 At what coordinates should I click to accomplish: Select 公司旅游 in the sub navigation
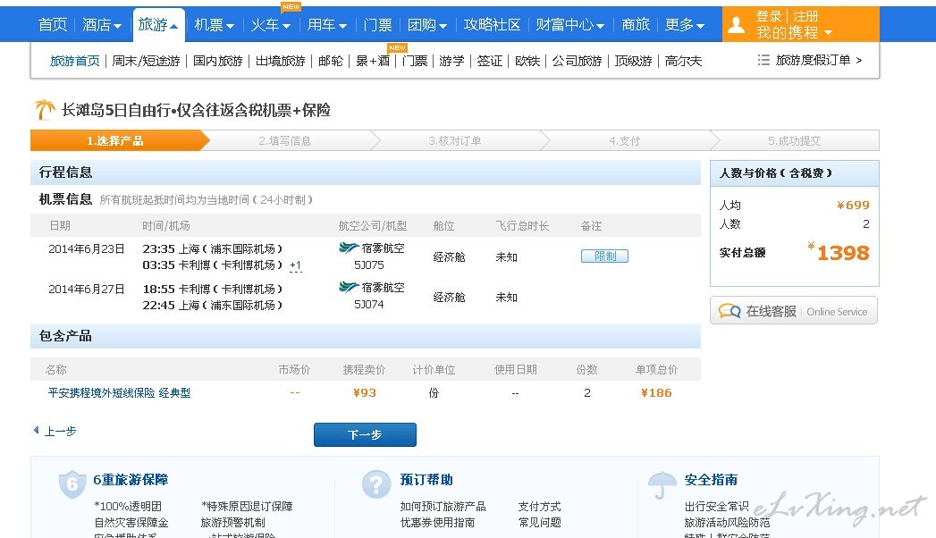577,60
